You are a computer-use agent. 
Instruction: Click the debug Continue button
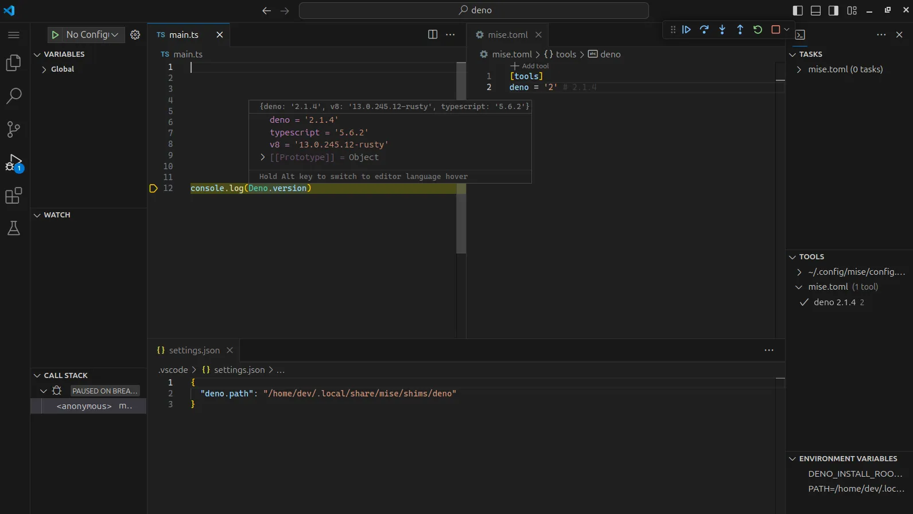coord(686,30)
